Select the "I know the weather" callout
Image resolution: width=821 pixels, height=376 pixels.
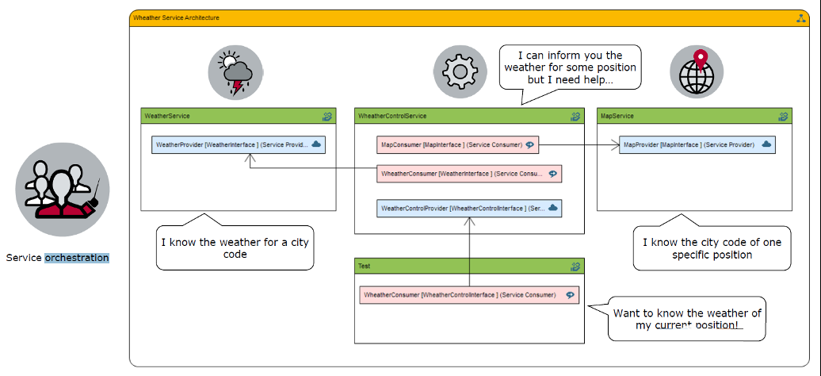click(x=235, y=247)
